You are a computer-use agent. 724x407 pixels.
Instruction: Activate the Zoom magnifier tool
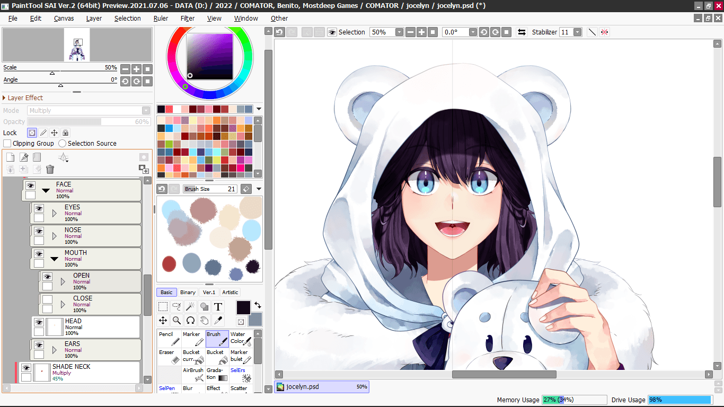[x=177, y=320]
